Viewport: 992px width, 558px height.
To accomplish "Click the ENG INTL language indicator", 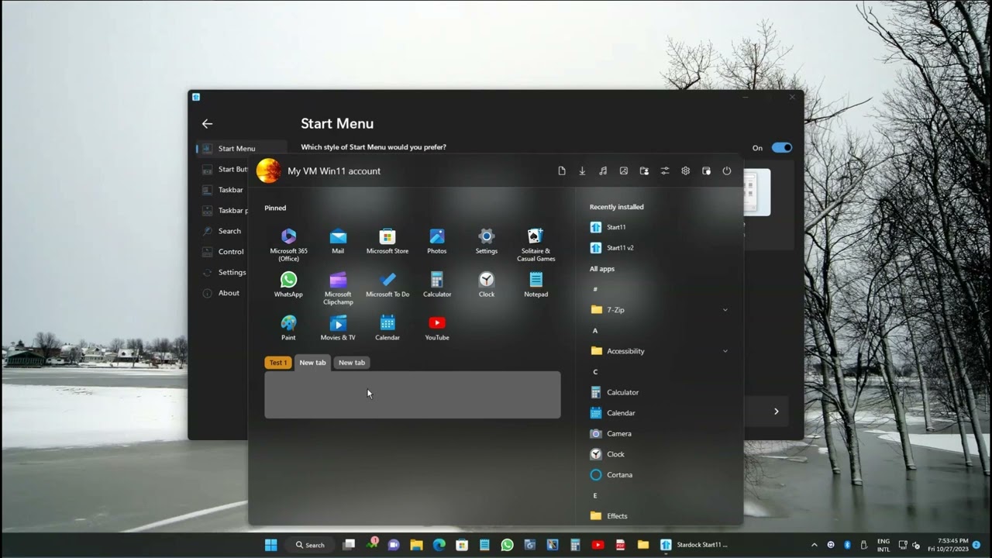I will (x=883, y=545).
